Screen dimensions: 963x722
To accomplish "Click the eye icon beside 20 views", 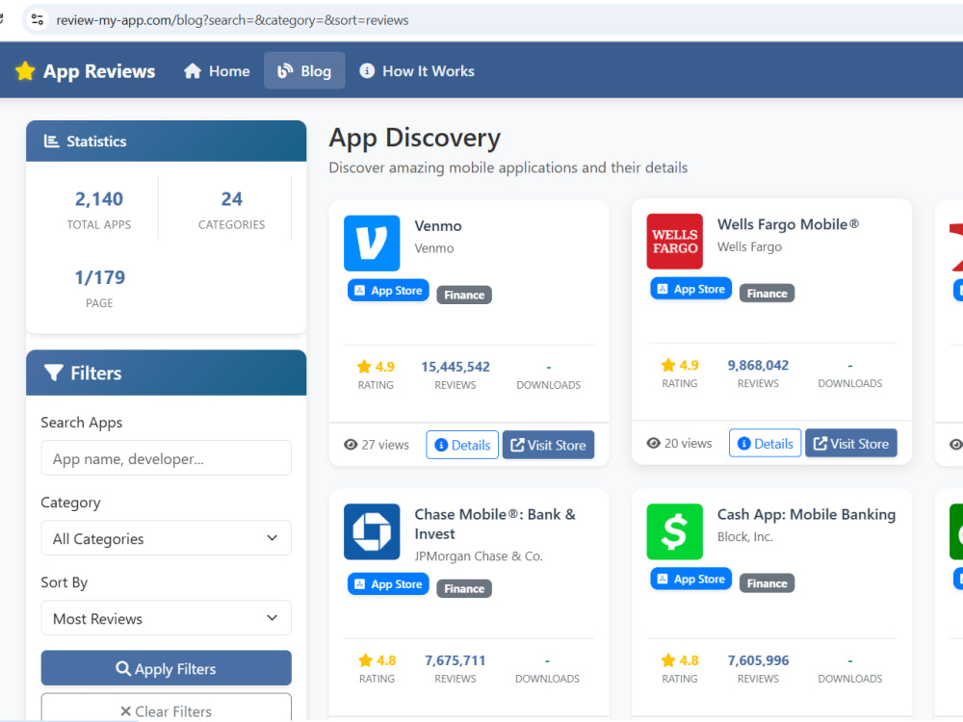I will (654, 443).
